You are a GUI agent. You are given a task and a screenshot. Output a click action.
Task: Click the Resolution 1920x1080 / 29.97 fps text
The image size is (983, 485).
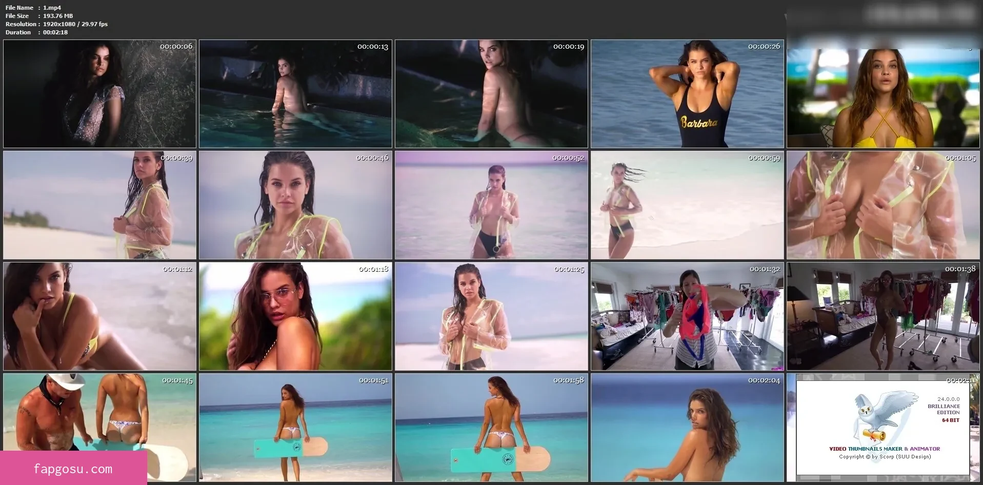click(56, 24)
